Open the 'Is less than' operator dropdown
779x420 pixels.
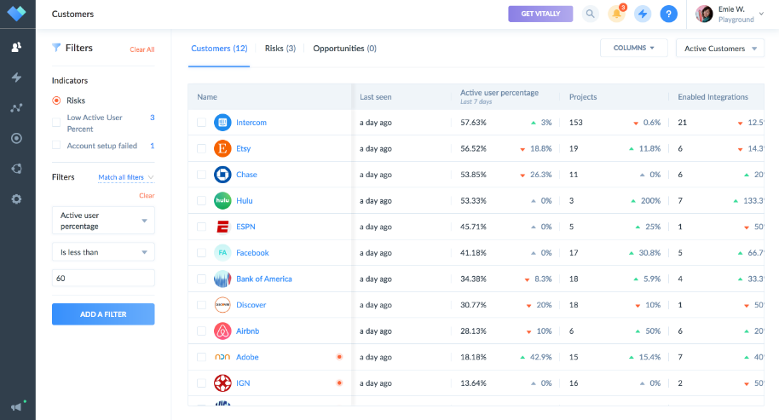point(103,251)
